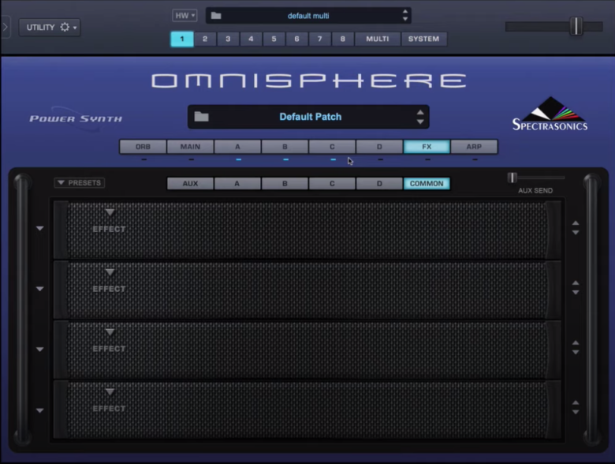615x464 pixels.
Task: Collapse first rack slot using left triangle
Action: (39, 229)
